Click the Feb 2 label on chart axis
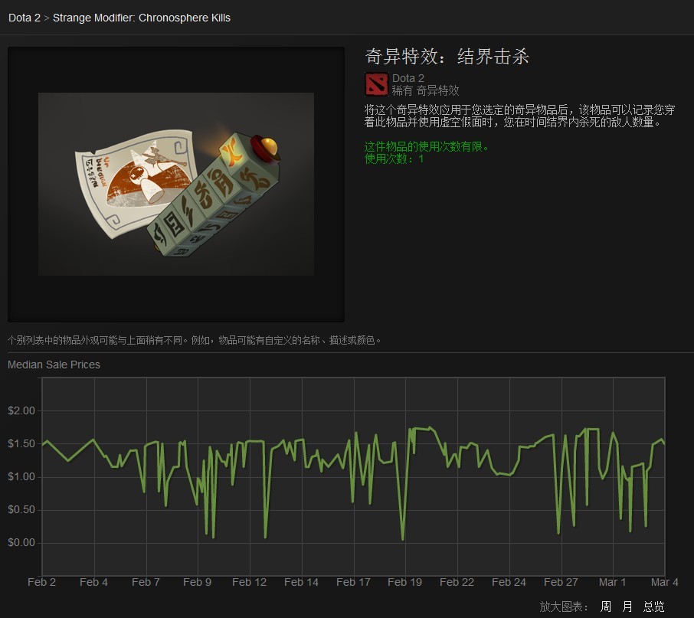The height and width of the screenshot is (618, 694). 41,582
